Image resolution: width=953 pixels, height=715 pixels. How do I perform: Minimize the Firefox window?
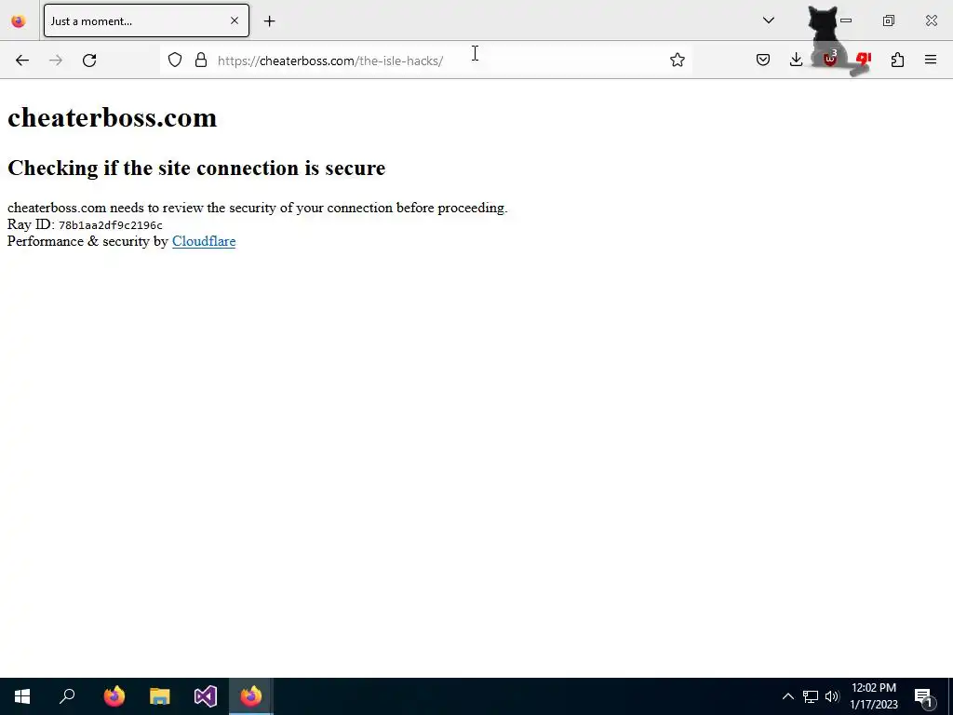pos(846,20)
